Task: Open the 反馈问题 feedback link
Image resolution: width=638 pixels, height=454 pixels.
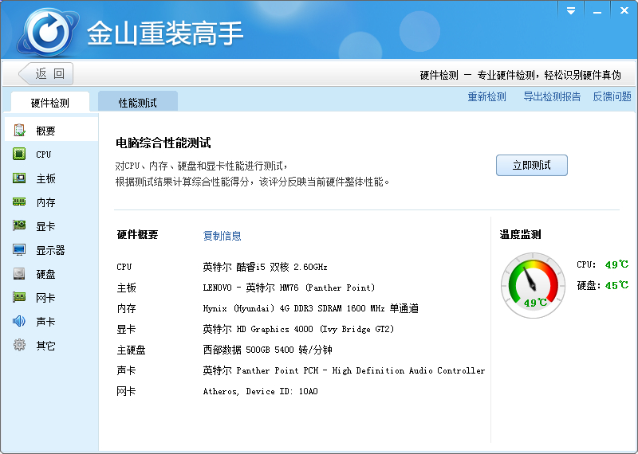Action: (x=612, y=96)
